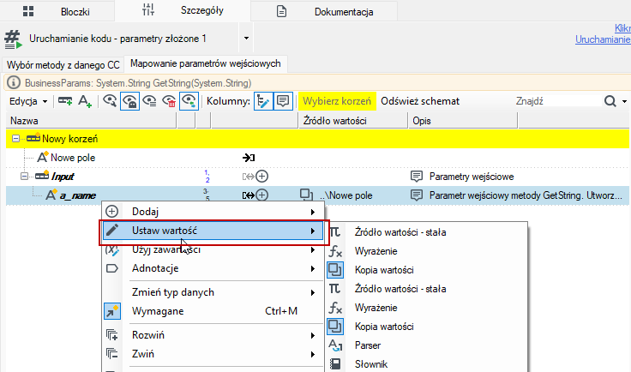Click the pencil icon beside 'Ustaw wartość'
Image resolution: width=631 pixels, height=372 pixels.
[x=112, y=230]
